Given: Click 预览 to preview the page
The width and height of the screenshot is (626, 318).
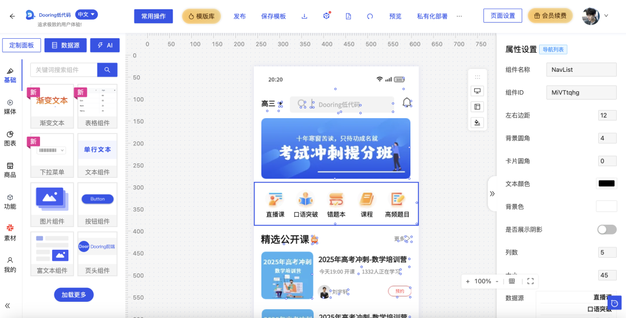Looking at the screenshot, I should pyautogui.click(x=395, y=16).
